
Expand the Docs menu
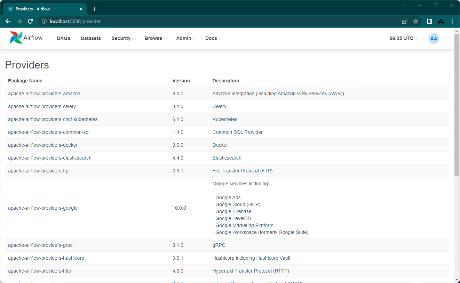point(213,38)
